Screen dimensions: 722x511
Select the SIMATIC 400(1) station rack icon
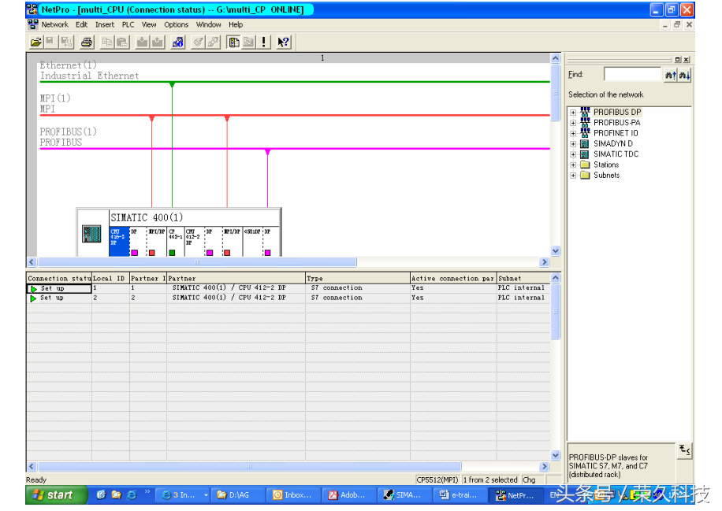[91, 234]
